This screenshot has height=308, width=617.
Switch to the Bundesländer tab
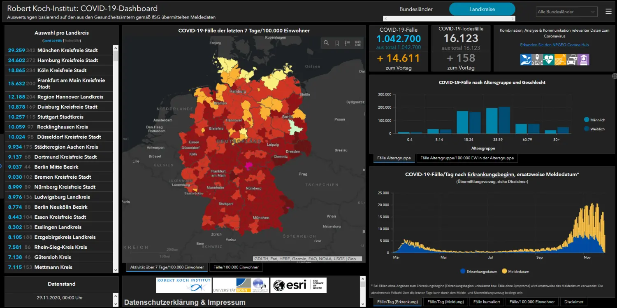416,8
